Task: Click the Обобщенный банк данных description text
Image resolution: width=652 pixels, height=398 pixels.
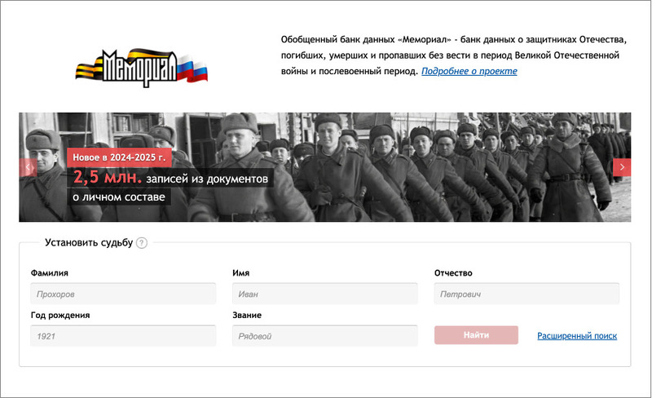Action: pos(454,55)
